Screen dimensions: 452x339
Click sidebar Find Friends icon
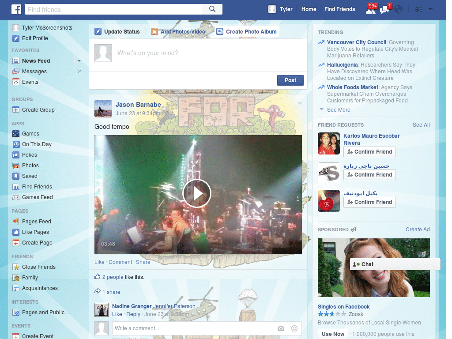click(16, 187)
